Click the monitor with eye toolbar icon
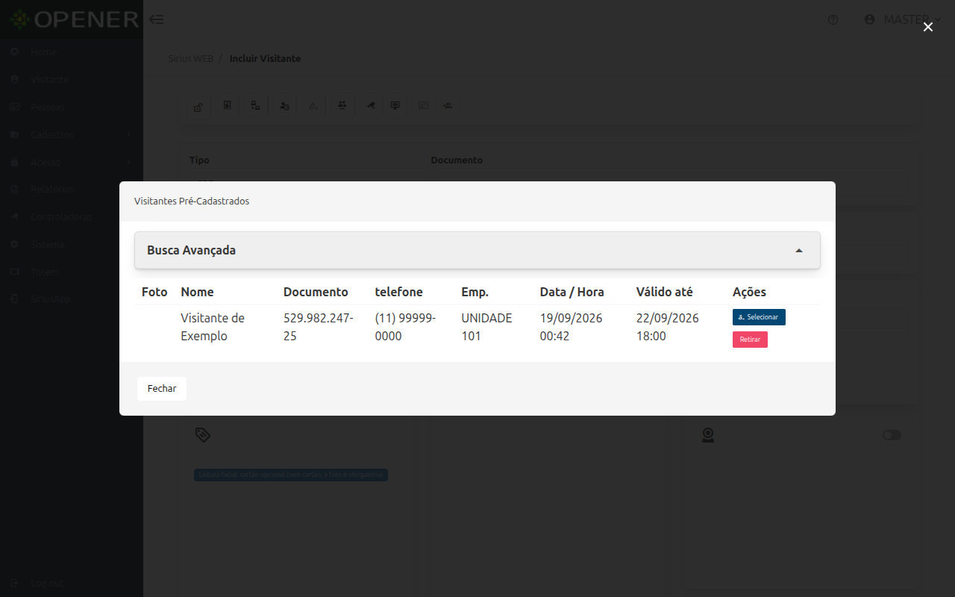The width and height of the screenshot is (955, 597). coord(395,105)
